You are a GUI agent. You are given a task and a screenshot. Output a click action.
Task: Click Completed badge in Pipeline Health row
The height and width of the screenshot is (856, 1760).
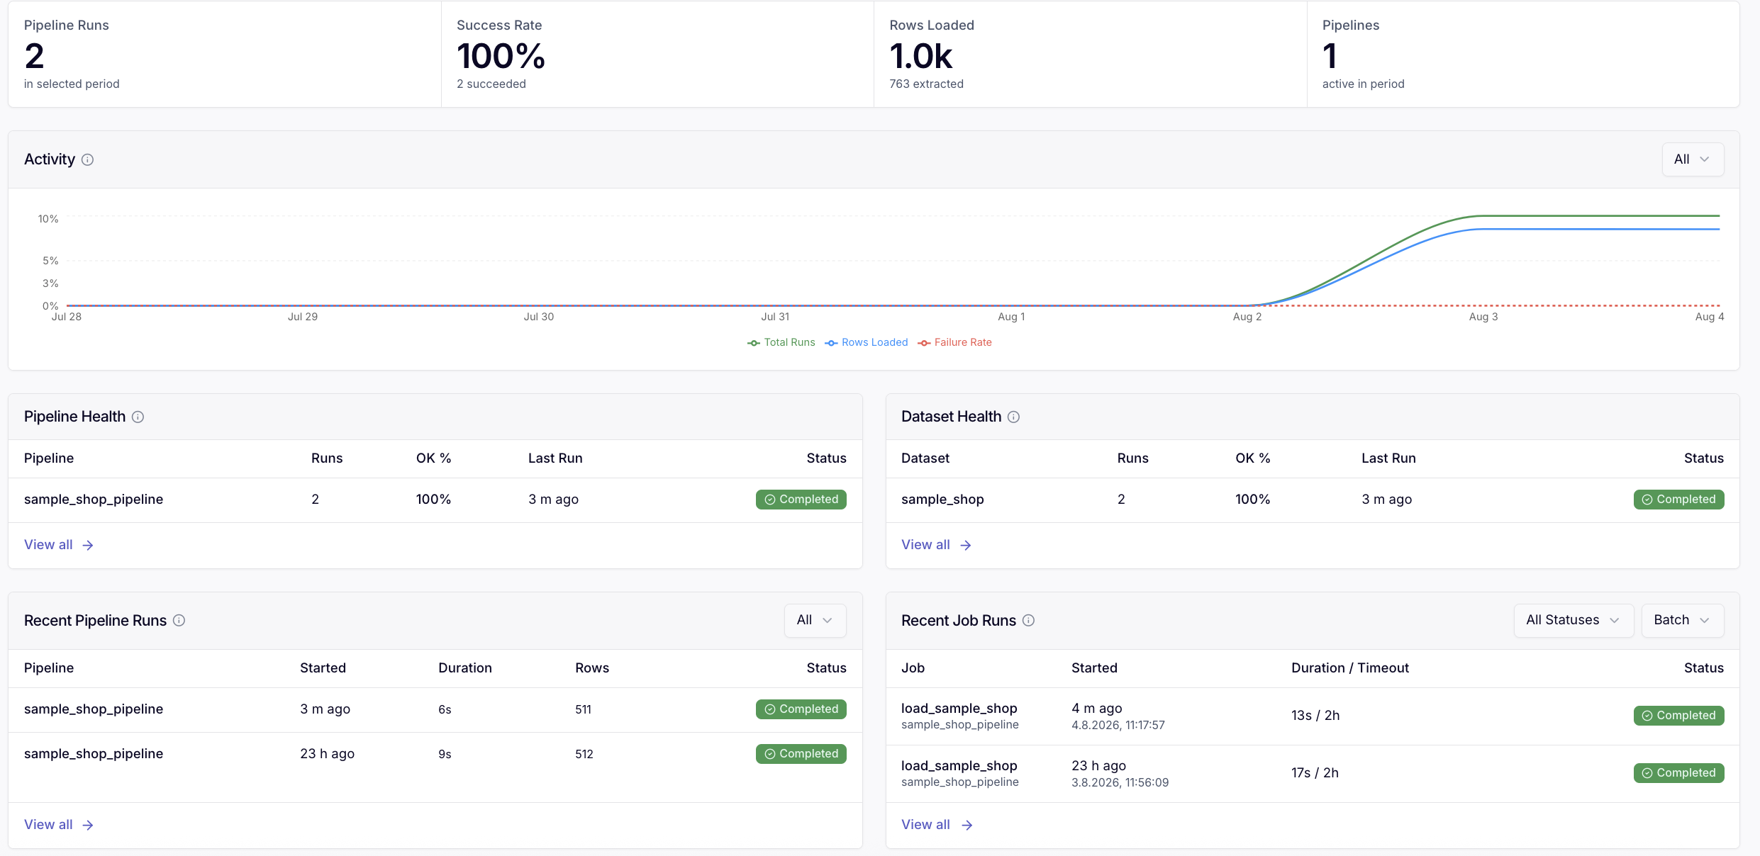801,500
